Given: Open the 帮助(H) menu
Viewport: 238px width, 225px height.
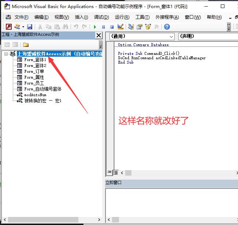Looking at the screenshot, I should [214, 17].
